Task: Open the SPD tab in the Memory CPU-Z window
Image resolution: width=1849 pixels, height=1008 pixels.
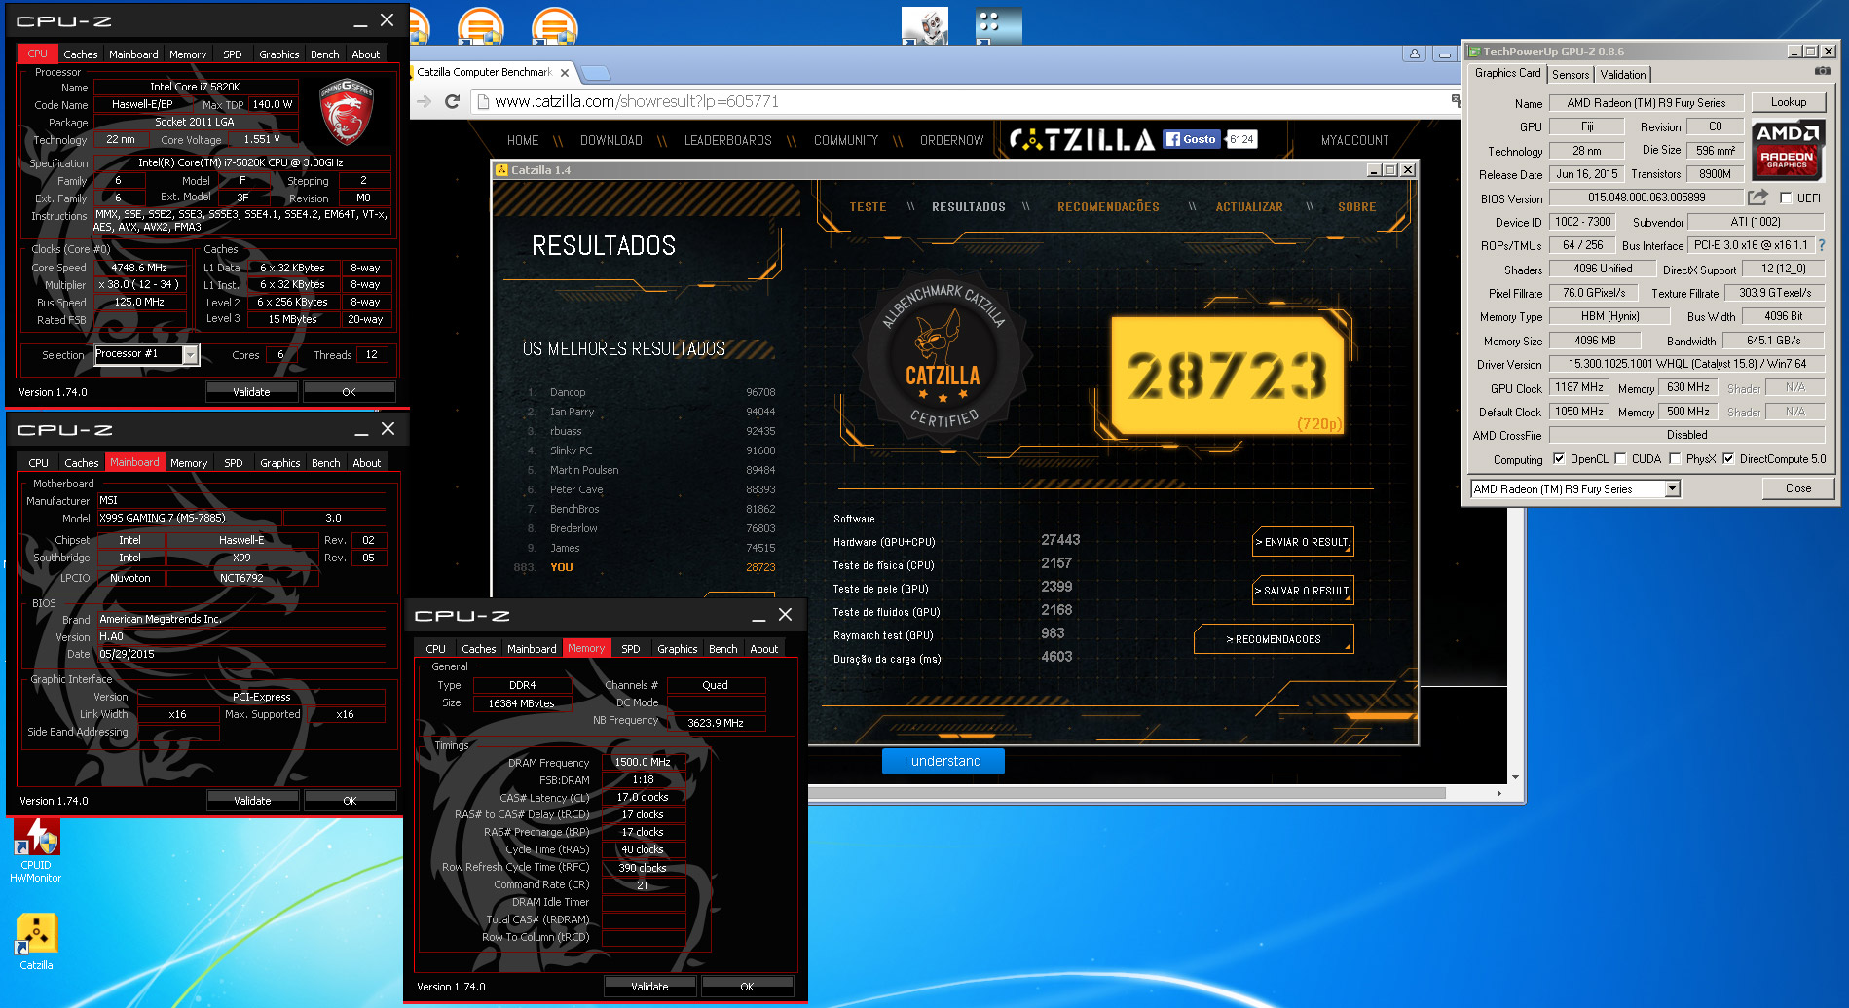Action: coord(631,649)
